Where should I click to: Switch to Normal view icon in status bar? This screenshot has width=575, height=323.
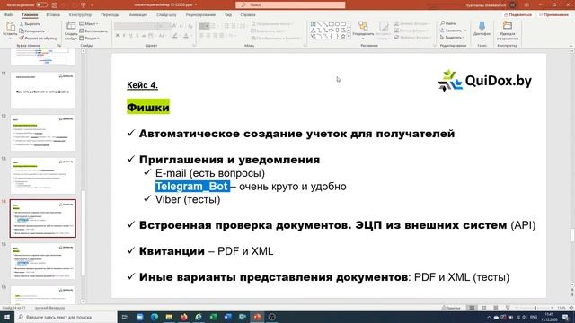[x=472, y=308]
